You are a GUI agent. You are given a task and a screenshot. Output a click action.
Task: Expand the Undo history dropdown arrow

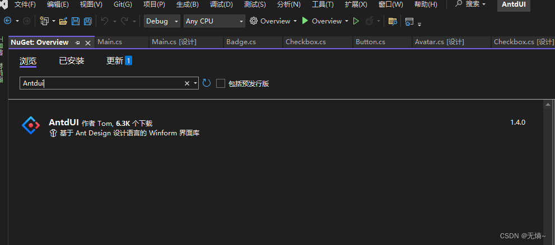[115, 22]
